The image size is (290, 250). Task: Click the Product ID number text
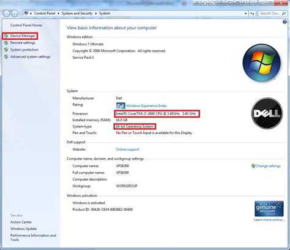[x=112, y=210]
